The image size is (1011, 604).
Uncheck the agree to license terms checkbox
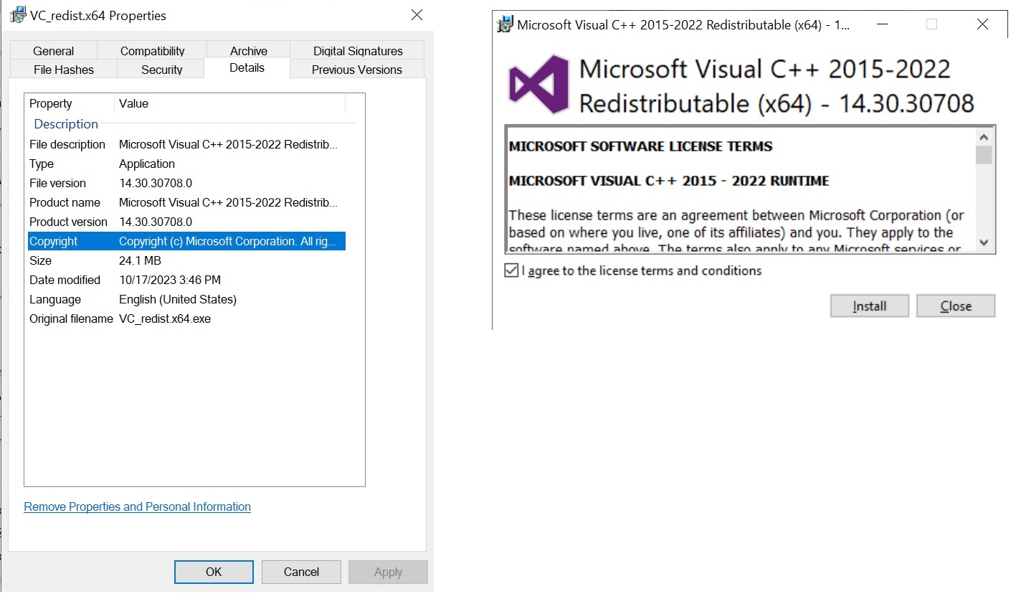[x=511, y=270]
